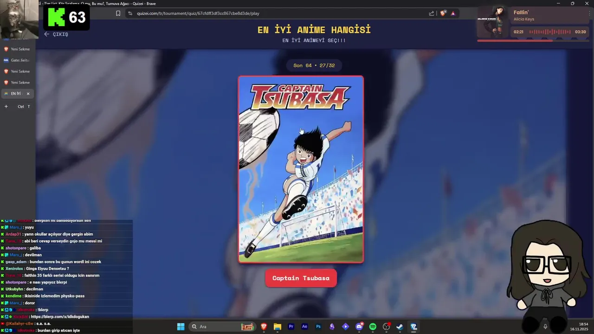The image size is (594, 334).
Task: Click the blerp.com/x/idkdogukan chat link
Action: (x=60, y=317)
